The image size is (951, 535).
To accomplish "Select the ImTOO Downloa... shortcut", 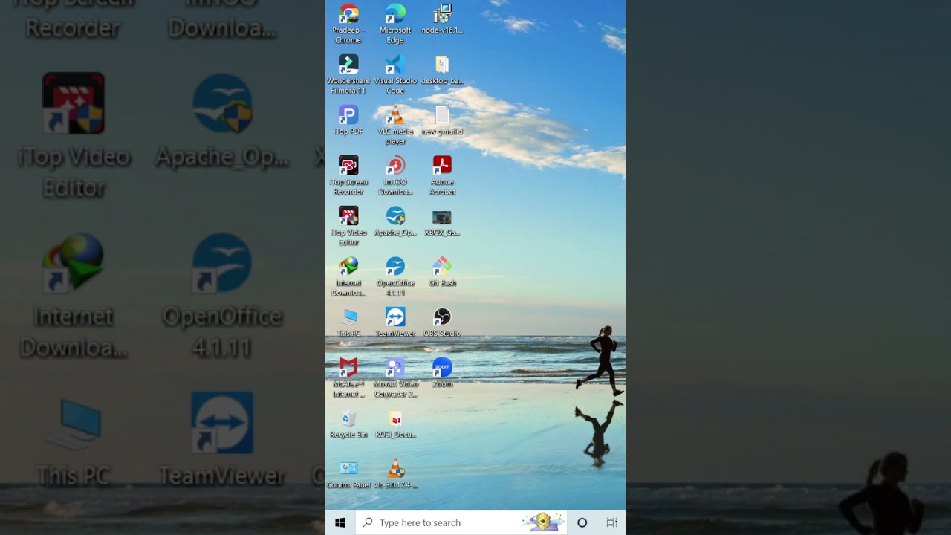I will (395, 175).
